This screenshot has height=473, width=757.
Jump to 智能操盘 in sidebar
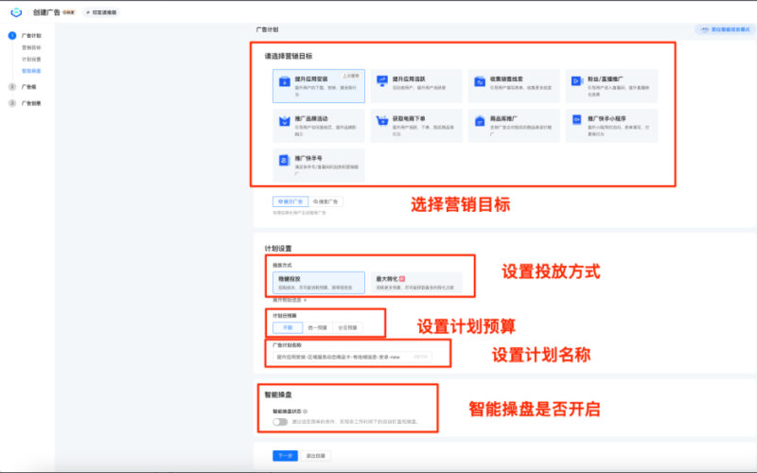(31, 71)
